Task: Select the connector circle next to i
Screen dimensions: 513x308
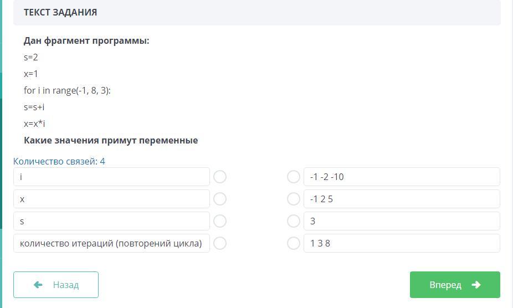Action: click(x=220, y=177)
